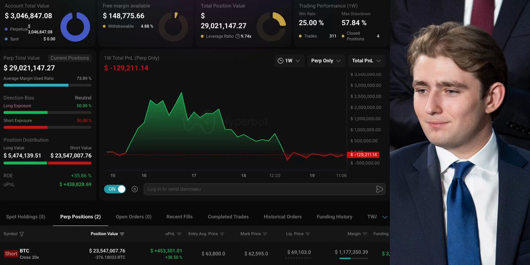The height and width of the screenshot is (265, 530).
Task: Click the Win Rate 25.00 % value
Action: (x=311, y=23)
